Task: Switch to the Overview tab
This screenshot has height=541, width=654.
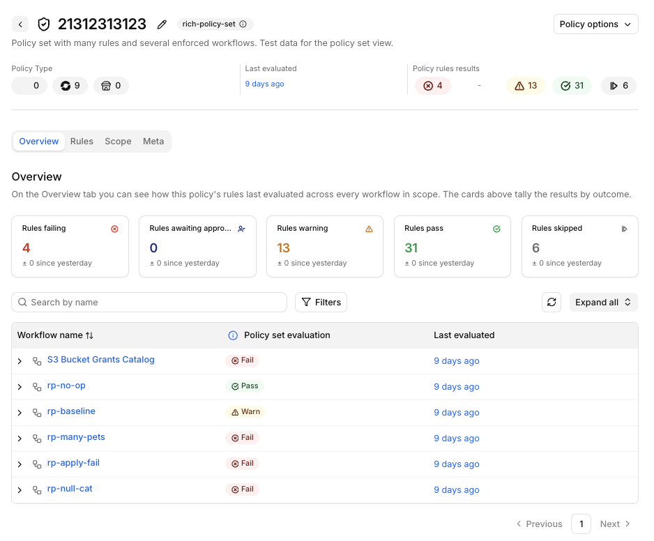Action: (39, 142)
